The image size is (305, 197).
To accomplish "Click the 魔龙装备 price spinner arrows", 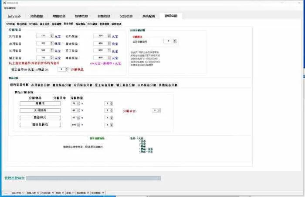I will tap(109, 43).
